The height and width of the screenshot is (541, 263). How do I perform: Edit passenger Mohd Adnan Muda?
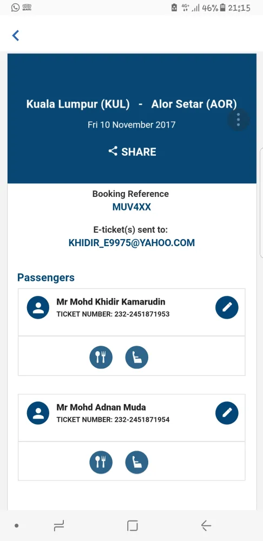[x=227, y=413]
